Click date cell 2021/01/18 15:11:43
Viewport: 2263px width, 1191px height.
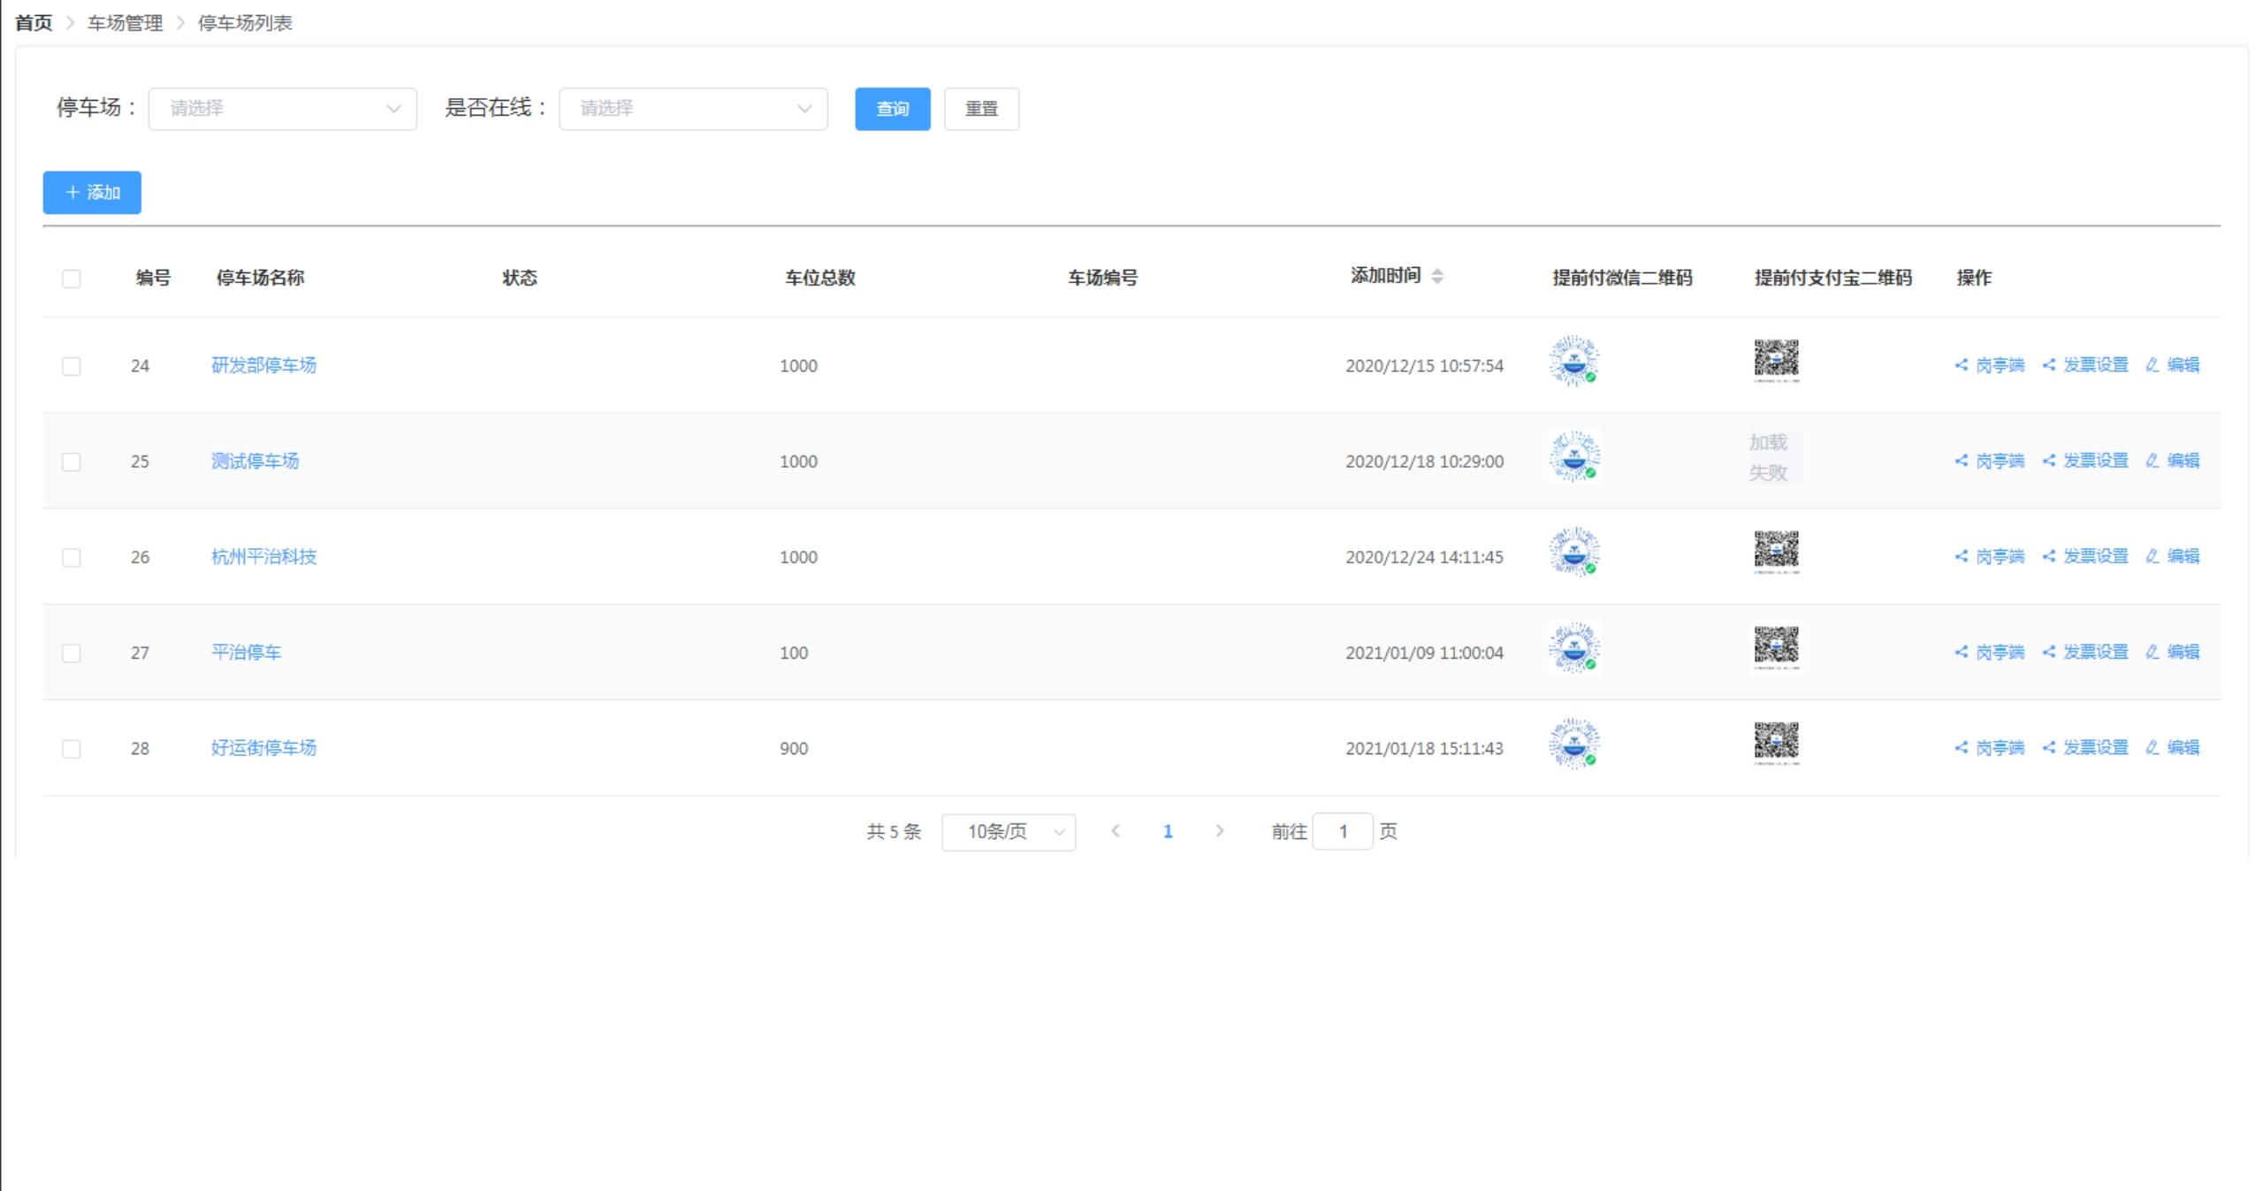(1424, 748)
